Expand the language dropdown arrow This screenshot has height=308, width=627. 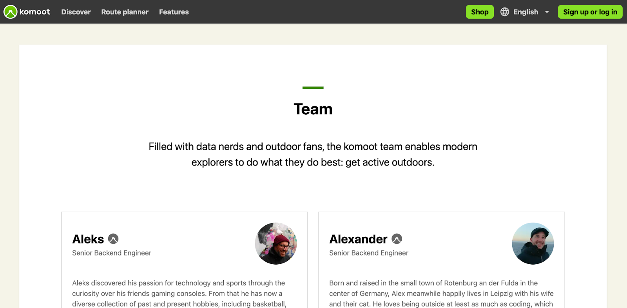click(547, 12)
